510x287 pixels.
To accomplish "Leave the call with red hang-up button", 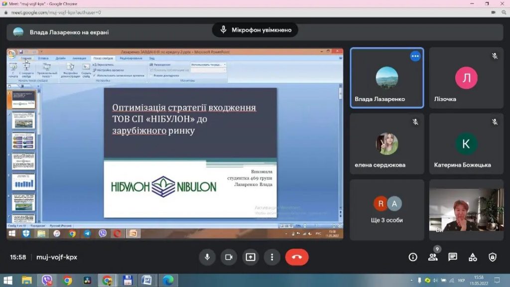I will pos(297,257).
